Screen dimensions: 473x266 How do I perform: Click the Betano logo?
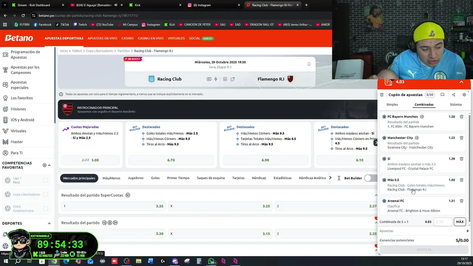click(x=19, y=38)
